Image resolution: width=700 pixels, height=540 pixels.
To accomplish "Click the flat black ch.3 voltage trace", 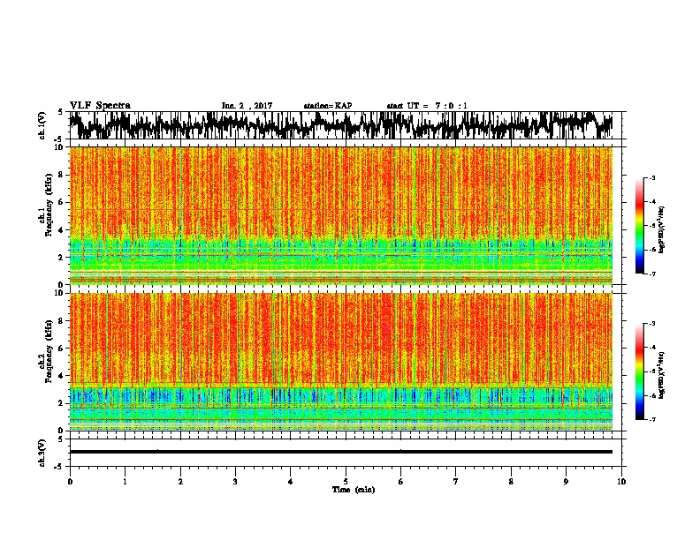I will point(341,452).
